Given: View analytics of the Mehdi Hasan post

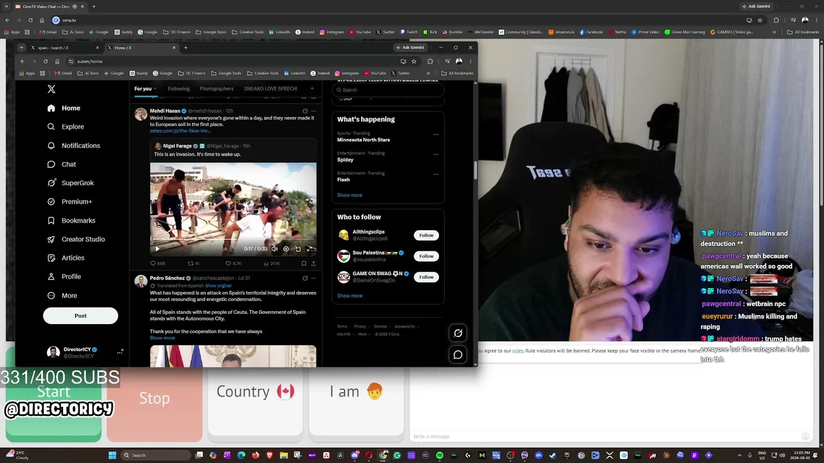Looking at the screenshot, I should tap(271, 263).
